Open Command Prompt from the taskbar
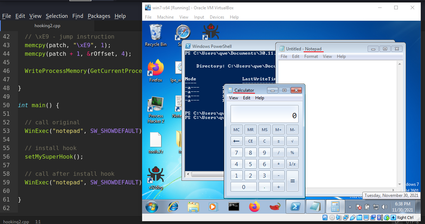Screen dimensions: 425x224 click(234, 207)
